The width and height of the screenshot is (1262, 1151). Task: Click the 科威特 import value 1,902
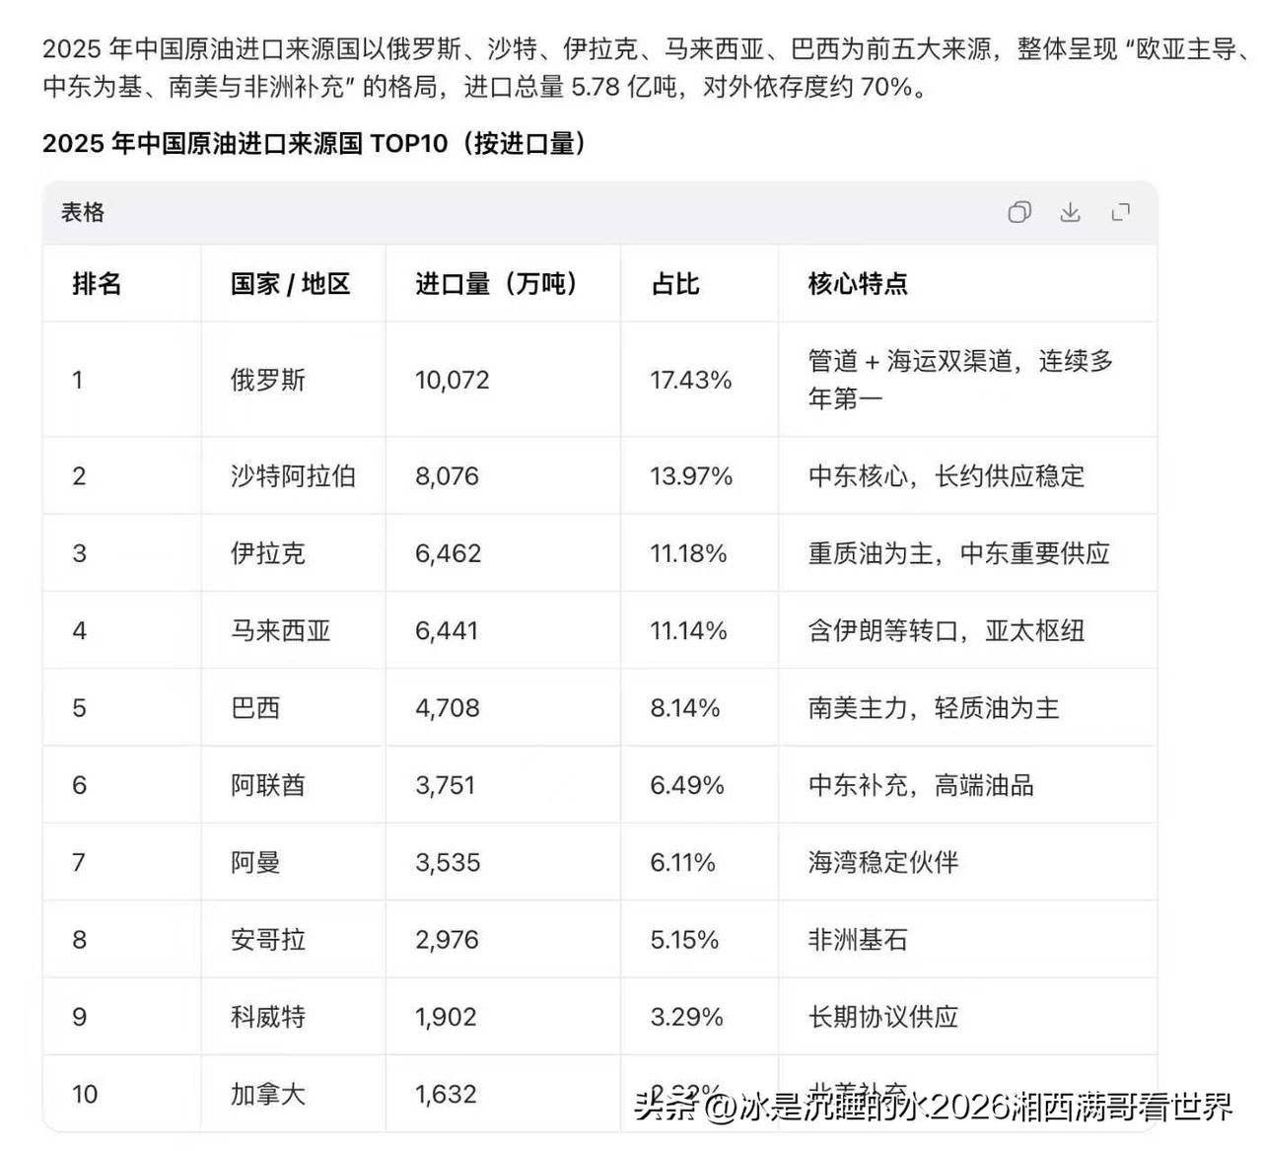point(444,1017)
